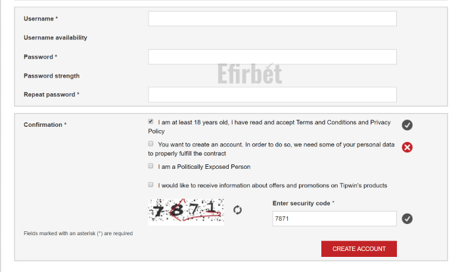The image size is (460, 272).
Task: Click the Efirbet watermark logo
Action: [250, 74]
